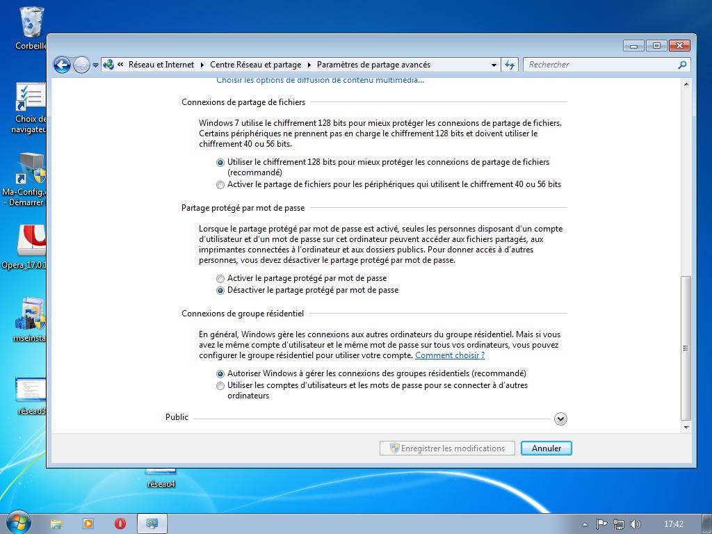The height and width of the screenshot is (534, 712).
Task: Choose Désactiver le partage protégé par mot de passe
Action: pos(220,291)
